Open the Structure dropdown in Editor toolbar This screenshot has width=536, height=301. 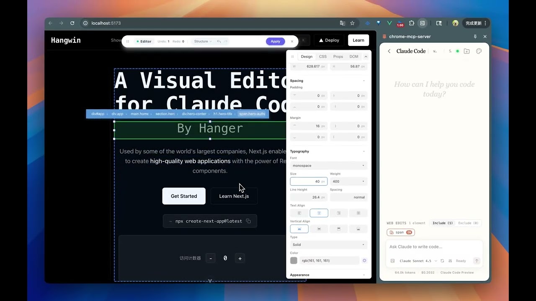(202, 41)
